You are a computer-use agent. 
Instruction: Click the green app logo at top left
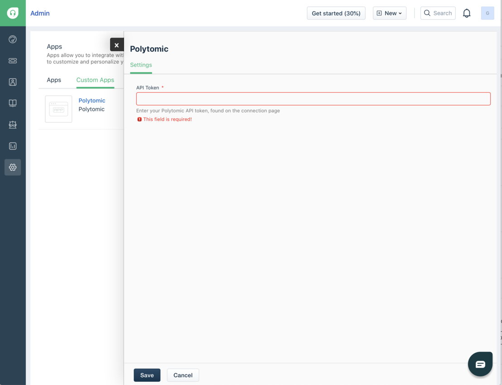coord(13,13)
